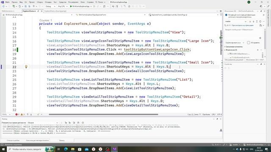The image size is (271, 152).
Task: Click the Поиск search box in title bar
Action: 100,2
